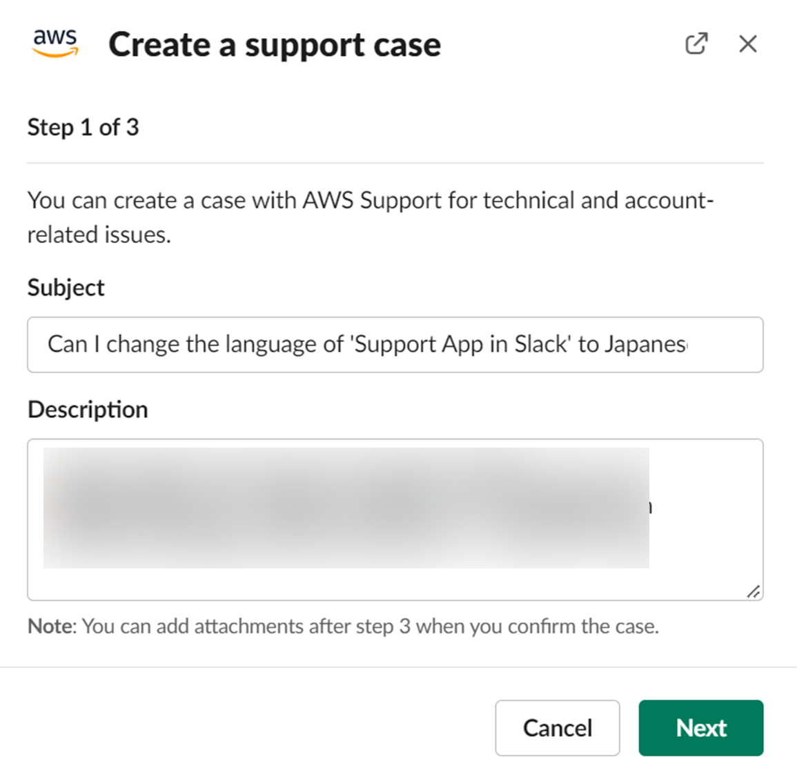Click the attachments note text
The image size is (797, 777).
[x=343, y=626]
